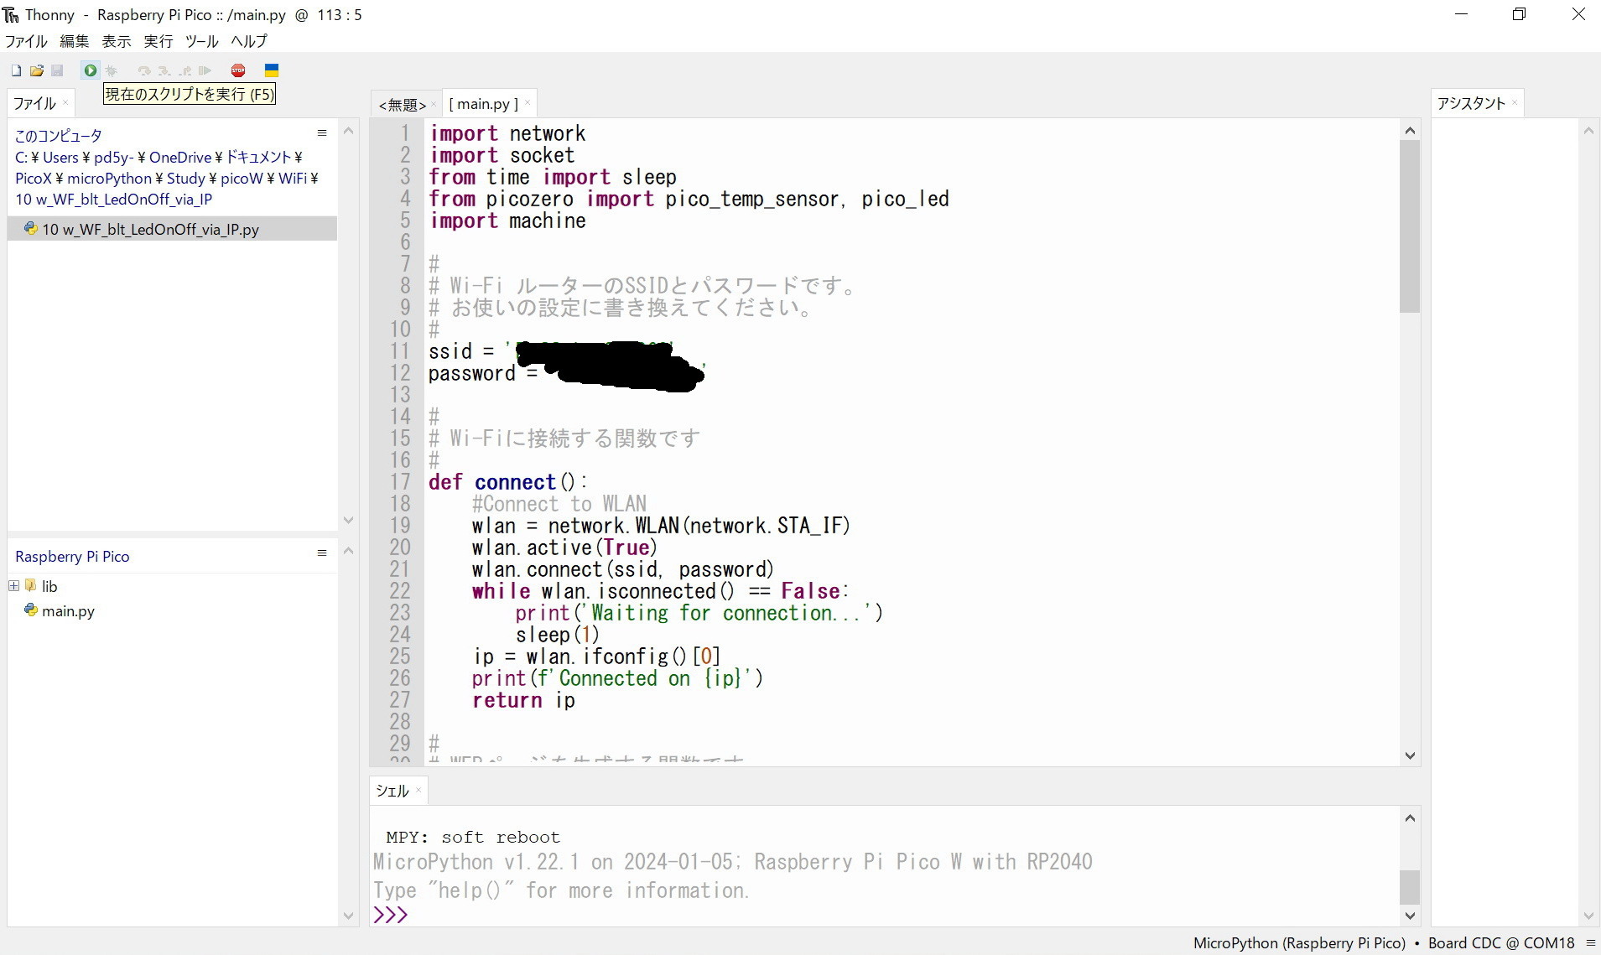
Task: Close the main.py editor tab
Action: 528,103
